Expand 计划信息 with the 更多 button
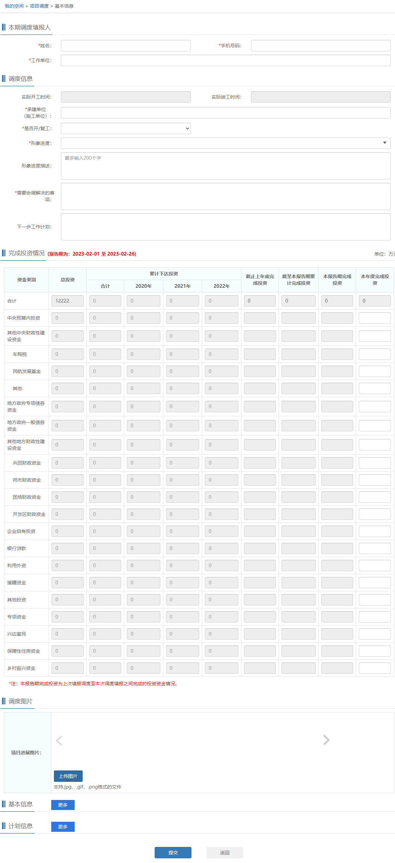 click(x=63, y=826)
